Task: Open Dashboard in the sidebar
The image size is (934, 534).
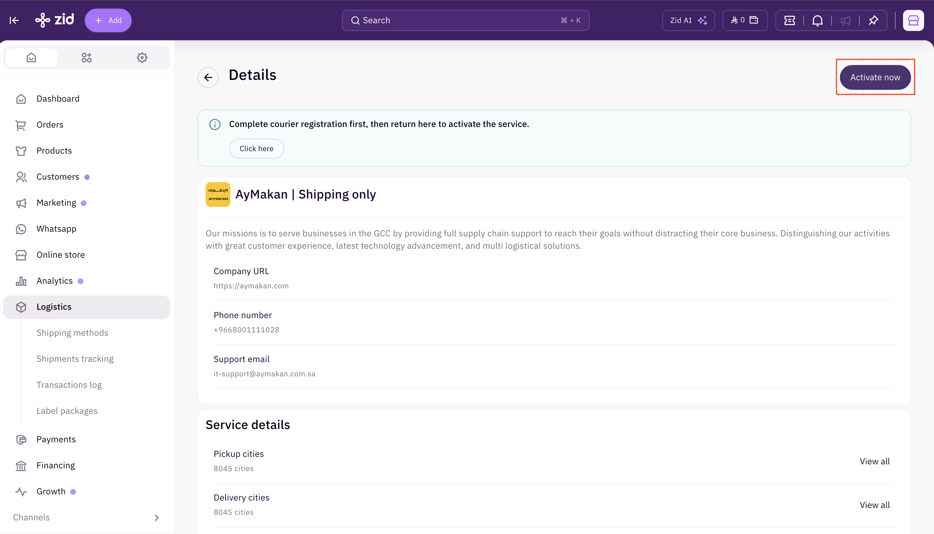Action: tap(86, 99)
